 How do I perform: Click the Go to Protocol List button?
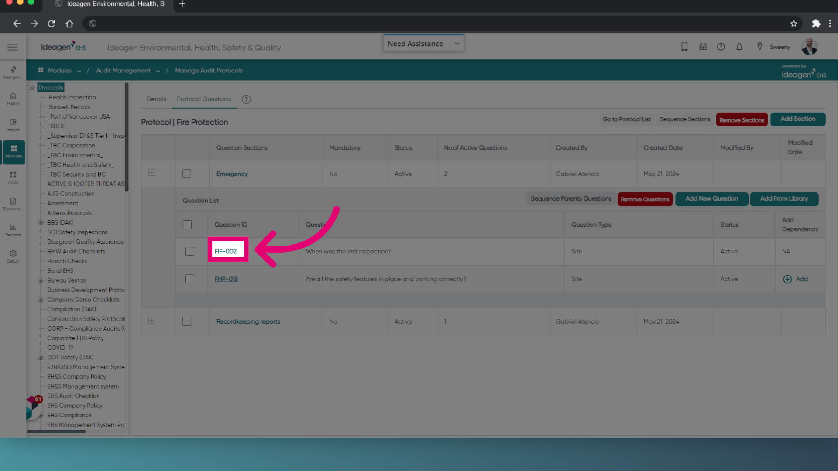(x=626, y=119)
